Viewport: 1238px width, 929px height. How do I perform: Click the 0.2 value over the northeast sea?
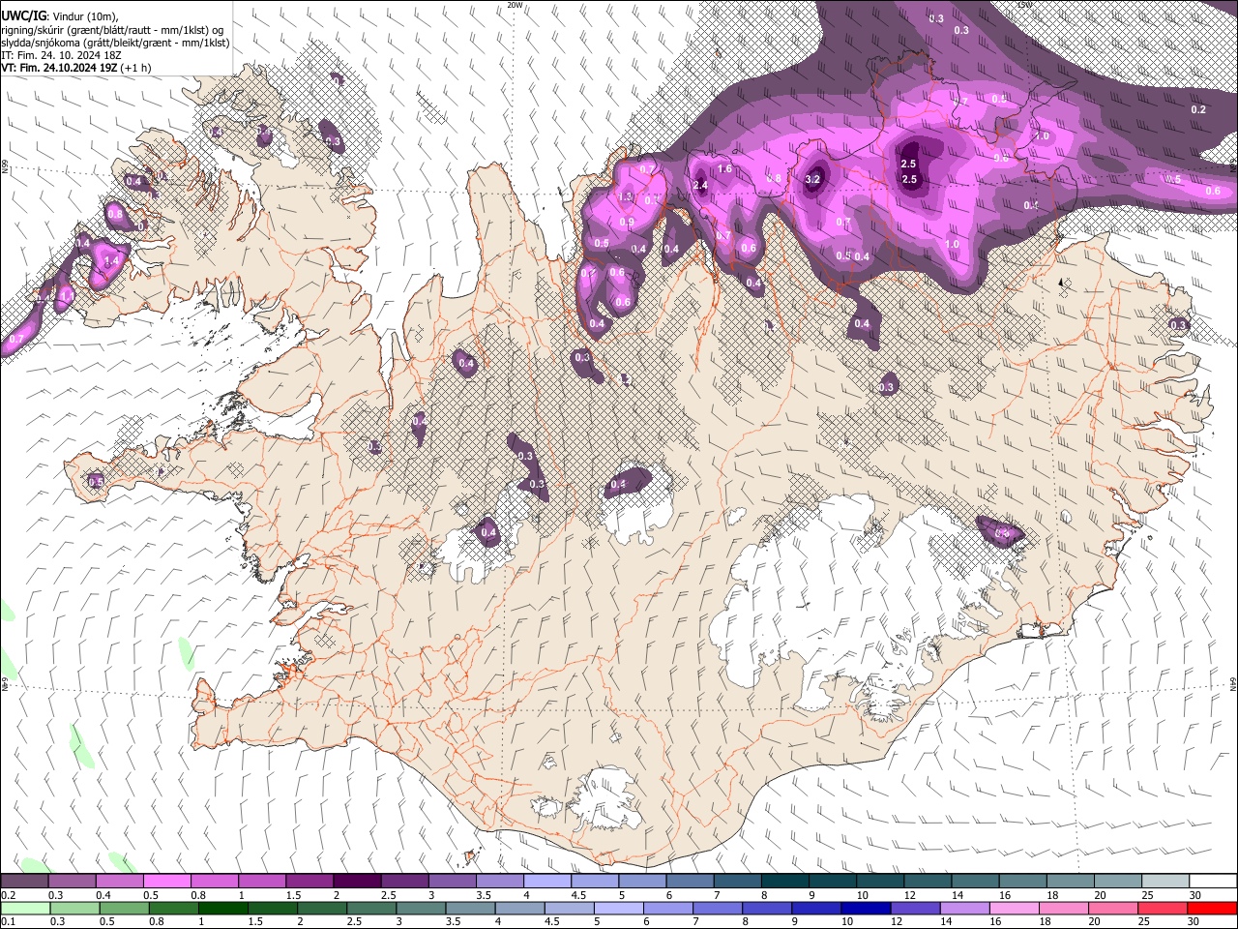tap(1198, 109)
